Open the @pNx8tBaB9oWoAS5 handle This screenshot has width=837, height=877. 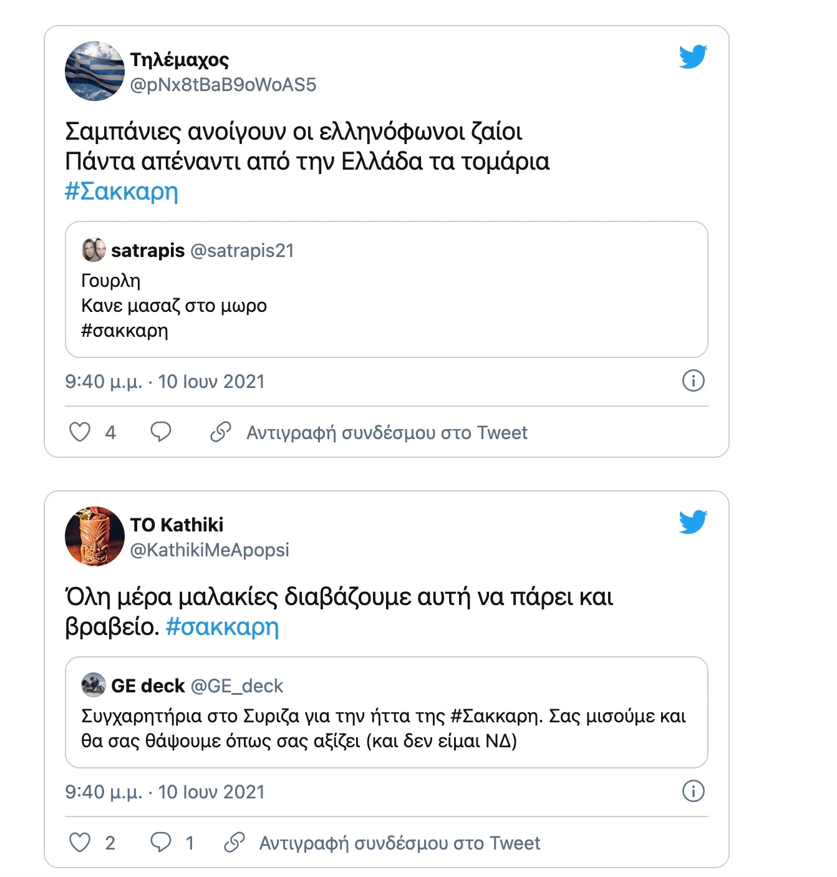(223, 85)
